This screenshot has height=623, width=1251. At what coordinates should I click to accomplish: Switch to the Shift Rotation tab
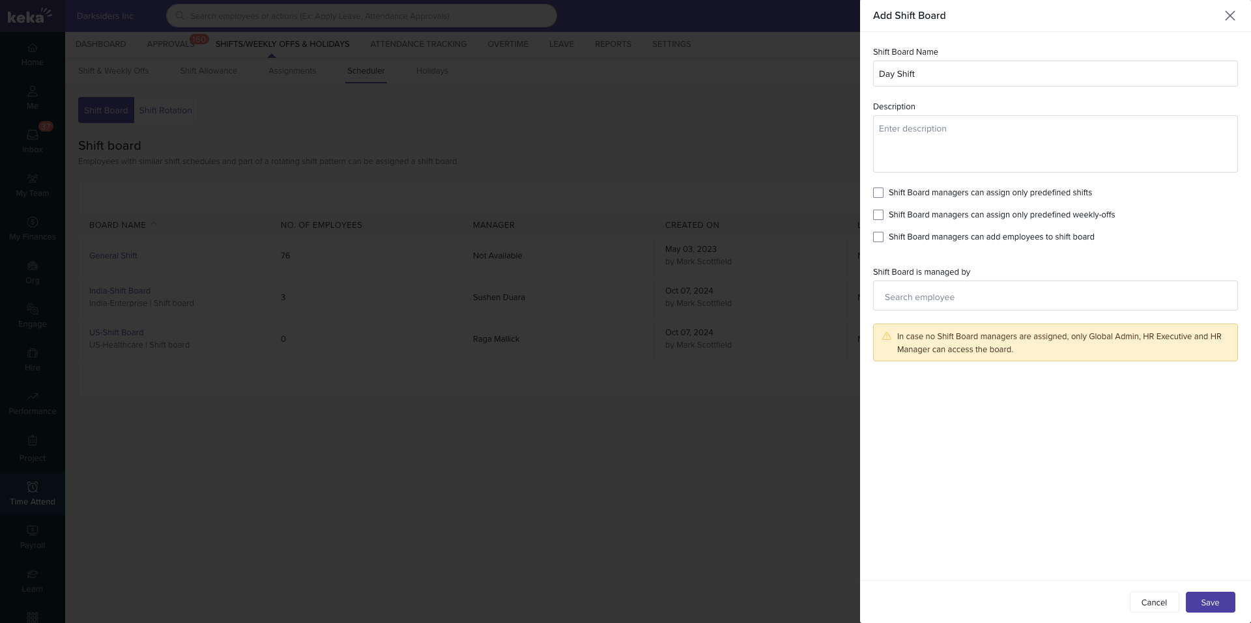click(x=165, y=111)
